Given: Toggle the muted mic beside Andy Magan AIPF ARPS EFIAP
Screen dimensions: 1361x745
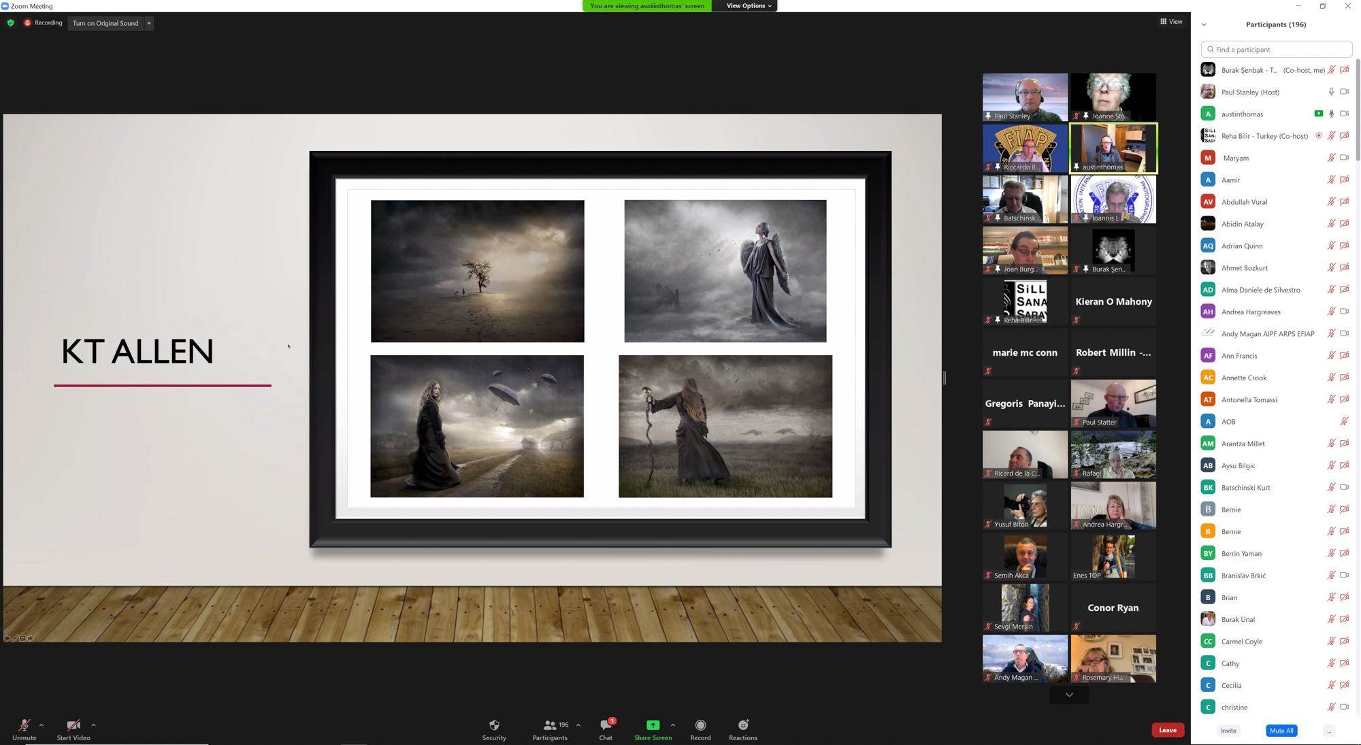Looking at the screenshot, I should (1331, 333).
